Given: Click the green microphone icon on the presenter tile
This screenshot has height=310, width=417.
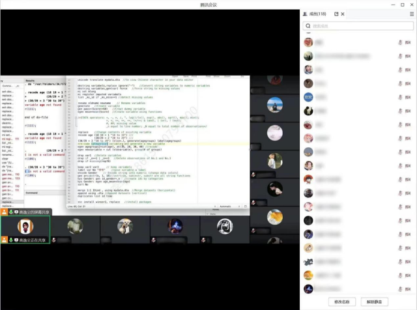Looking at the screenshot, I should pyautogui.click(x=12, y=240).
